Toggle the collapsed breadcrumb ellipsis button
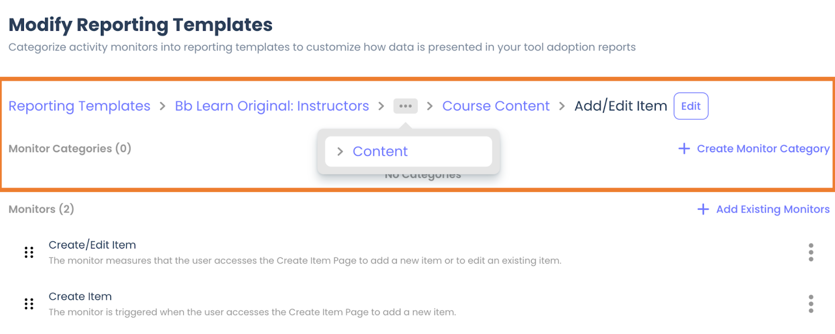This screenshot has height=334, width=835. pyautogui.click(x=405, y=106)
